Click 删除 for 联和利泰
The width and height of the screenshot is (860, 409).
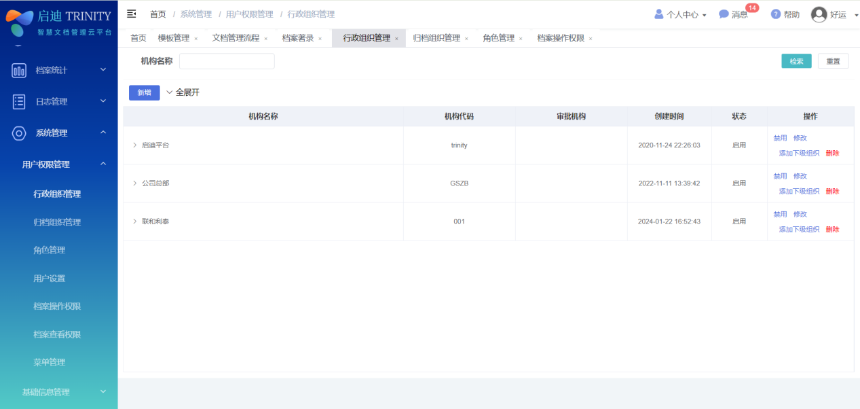tap(832, 230)
